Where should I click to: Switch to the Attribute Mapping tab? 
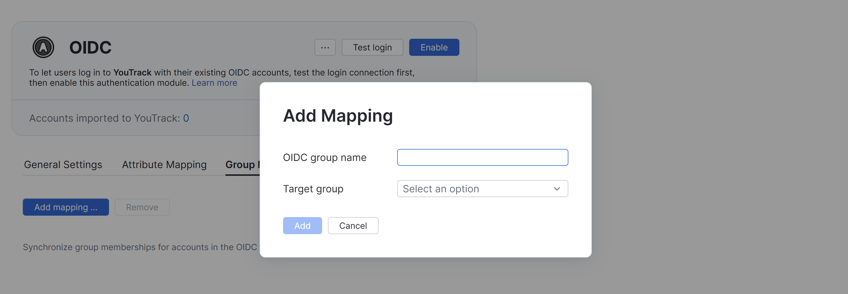pos(164,164)
